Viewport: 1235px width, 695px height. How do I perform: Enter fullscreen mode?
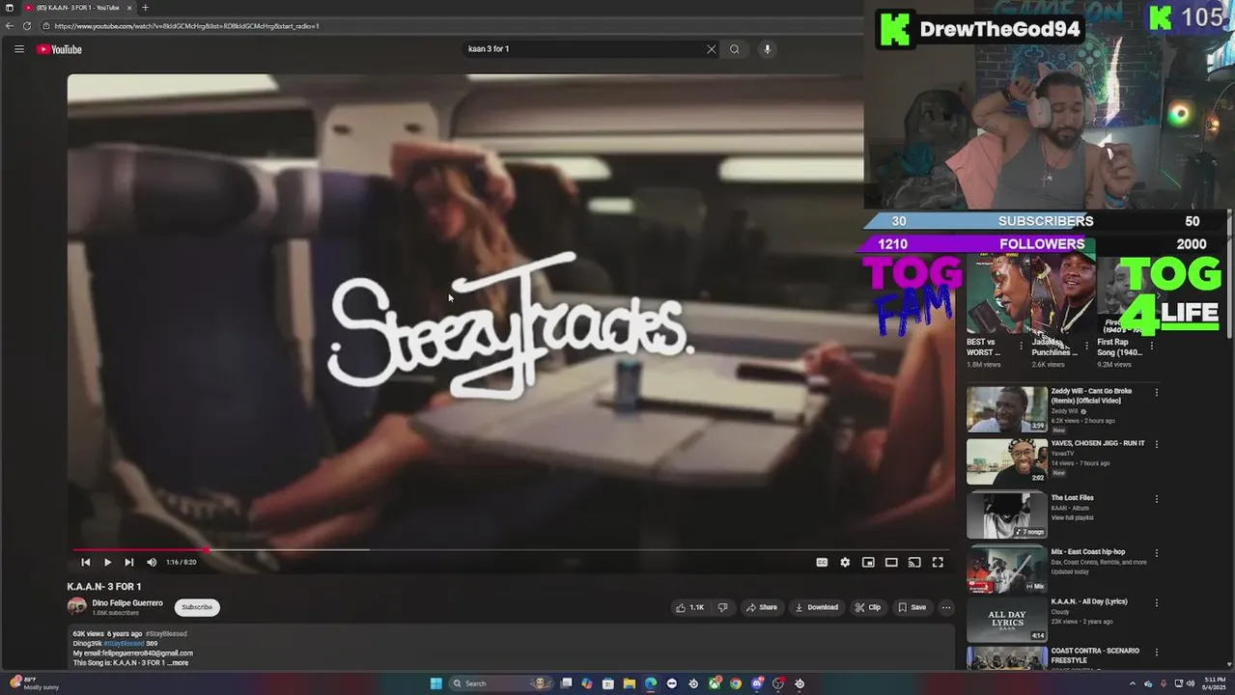tap(938, 562)
